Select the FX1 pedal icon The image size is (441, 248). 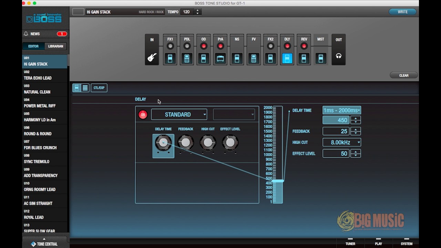tap(170, 59)
